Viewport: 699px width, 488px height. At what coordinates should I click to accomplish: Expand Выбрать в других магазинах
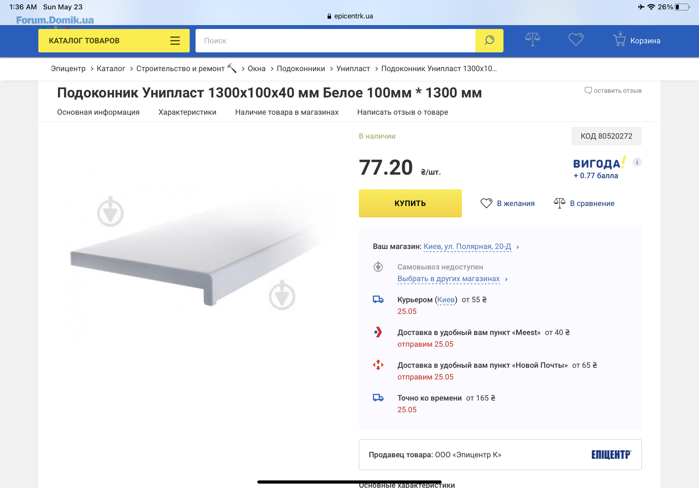[x=448, y=279]
